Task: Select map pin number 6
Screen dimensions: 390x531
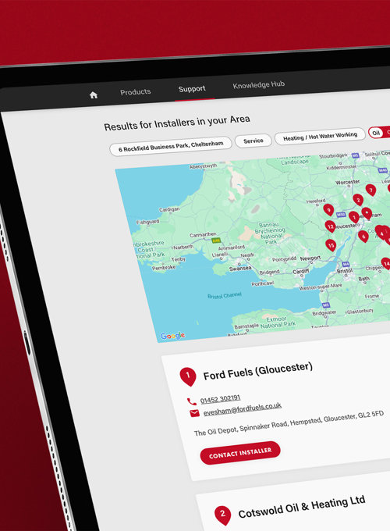Action: pyautogui.click(x=363, y=237)
